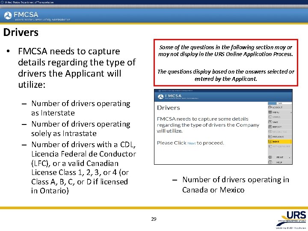Screen dimensions: 308x231
Task: Click the Logout icon in the sidebar
Action: pos(270,107)
